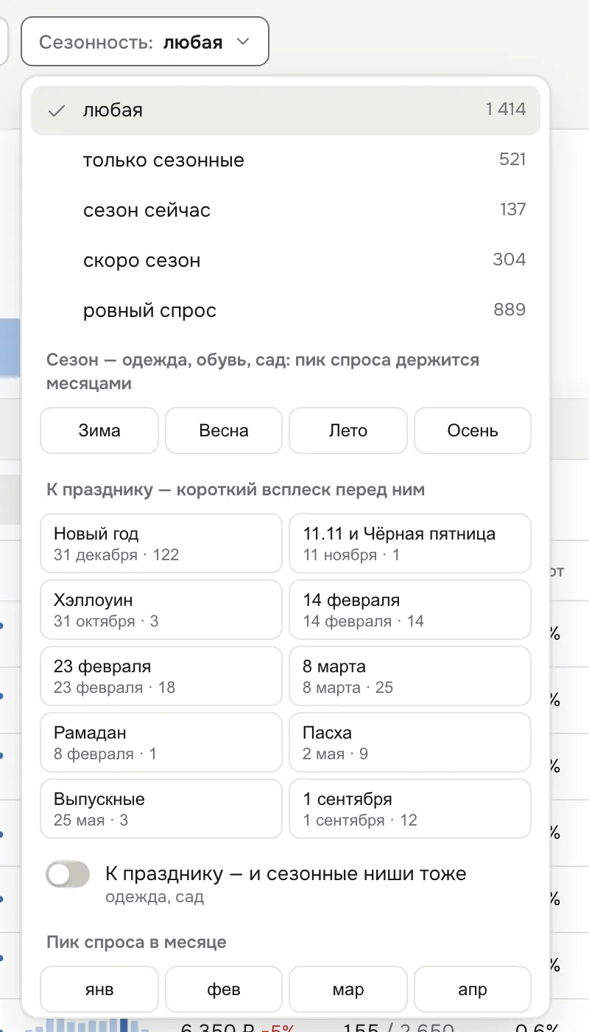Click the count 889

[509, 310]
